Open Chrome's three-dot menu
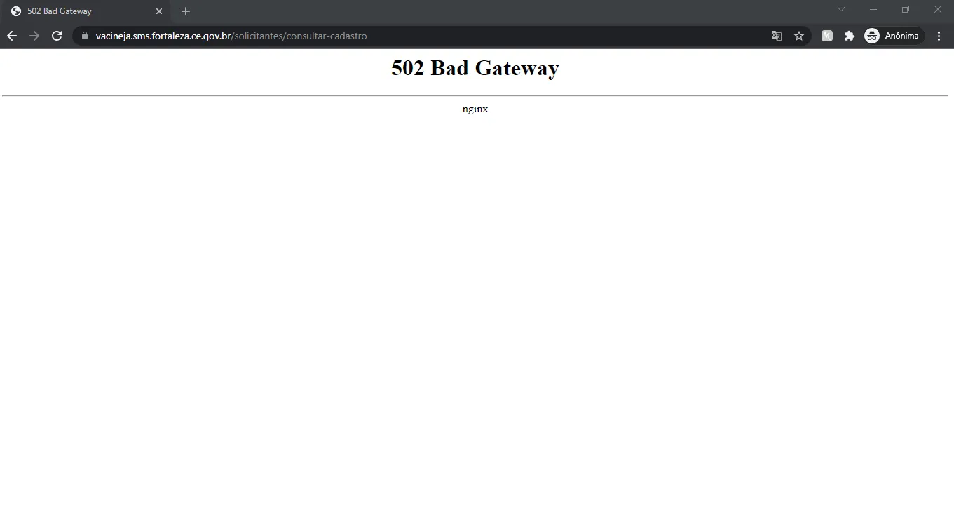 point(939,36)
